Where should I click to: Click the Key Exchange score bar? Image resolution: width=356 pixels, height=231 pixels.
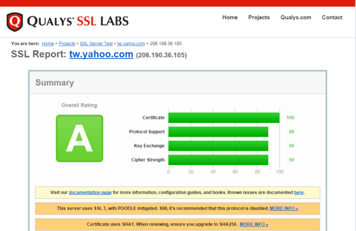click(218, 146)
